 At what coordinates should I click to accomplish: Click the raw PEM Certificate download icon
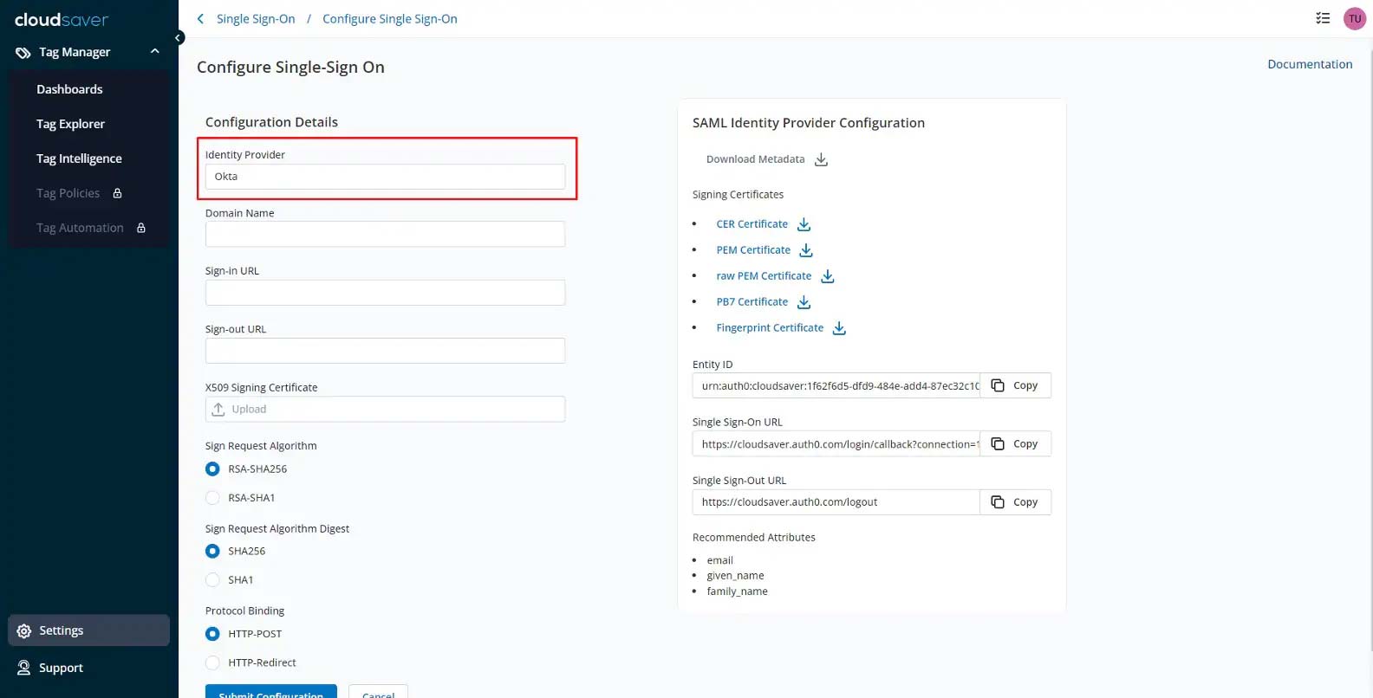tap(827, 276)
